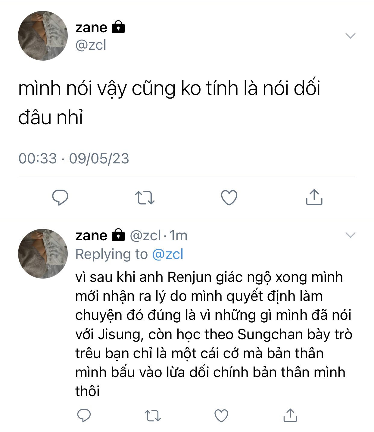Reply to the main tweet
The width and height of the screenshot is (374, 432).
tap(60, 198)
